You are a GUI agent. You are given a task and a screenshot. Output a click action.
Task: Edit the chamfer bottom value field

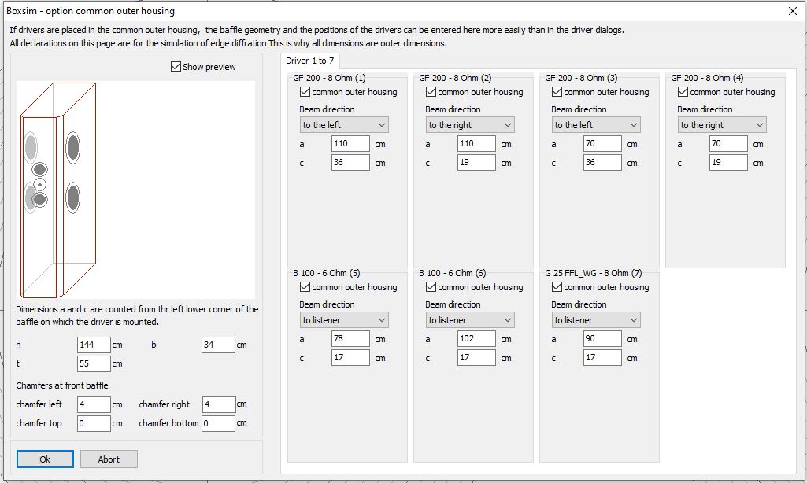[x=218, y=423]
